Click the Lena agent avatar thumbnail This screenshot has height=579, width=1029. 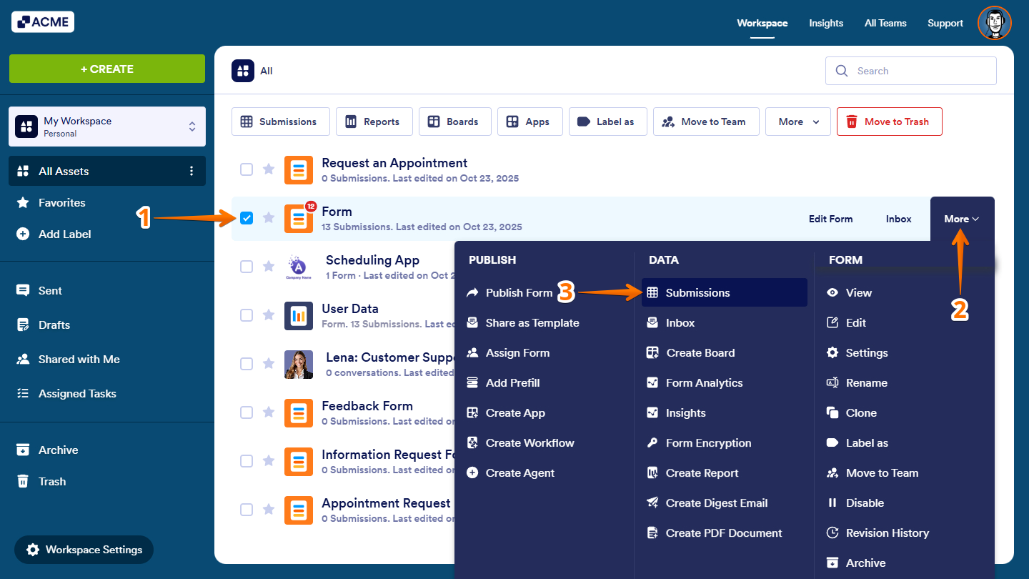pos(299,365)
